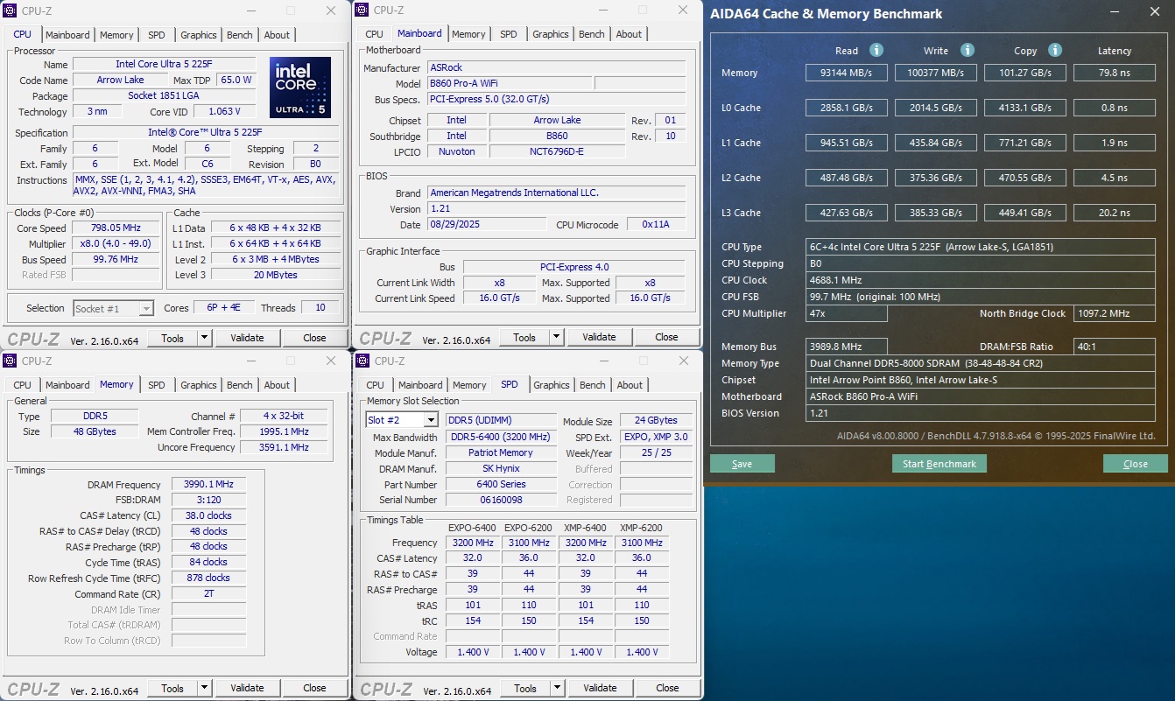Click the Memory Latency value 79.8 ns
Viewport: 1175px width, 701px height.
1115,73
